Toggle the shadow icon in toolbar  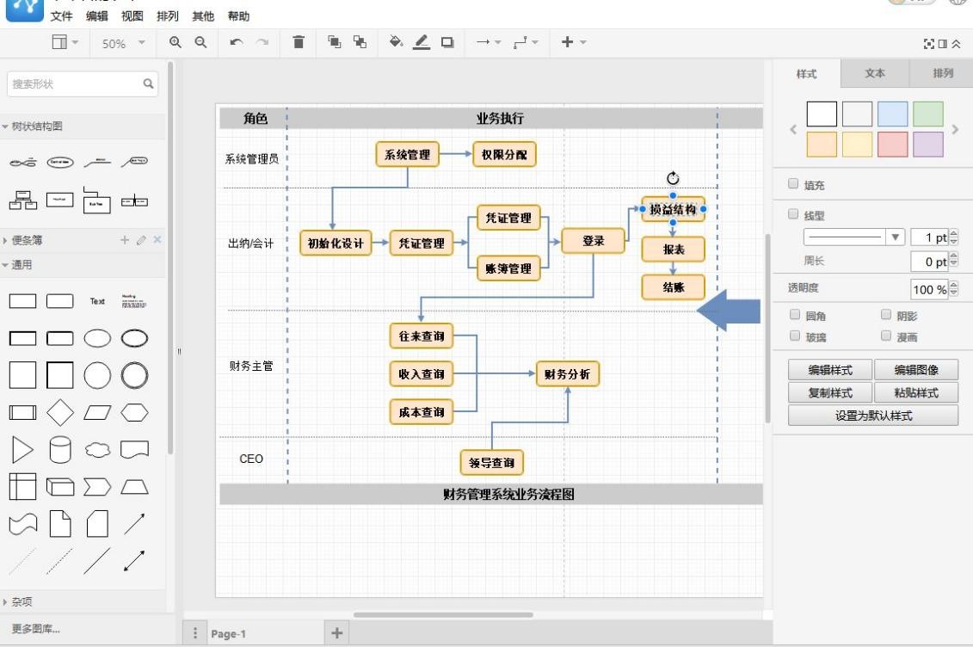click(447, 42)
